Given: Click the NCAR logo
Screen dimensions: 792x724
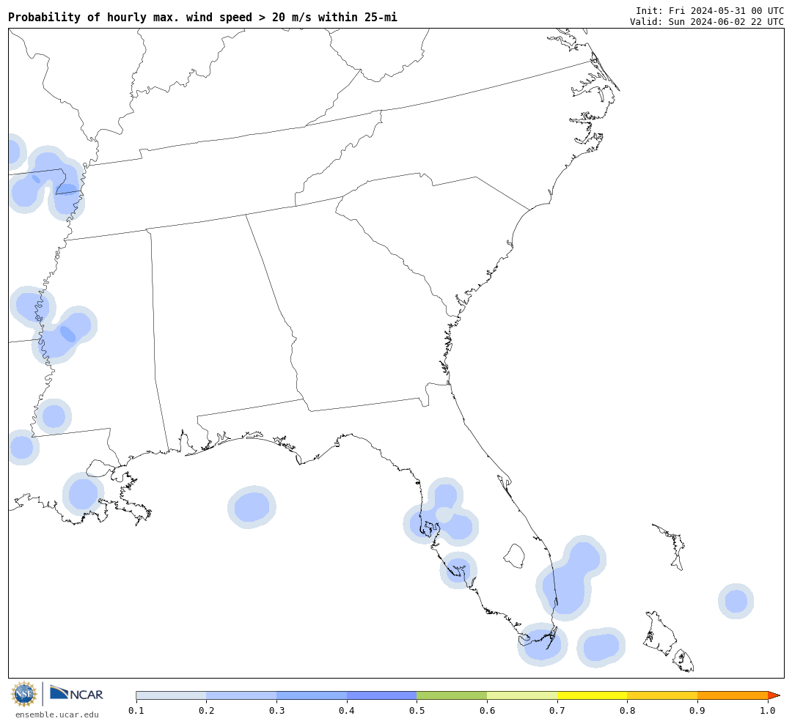Looking at the screenshot, I should tap(77, 693).
